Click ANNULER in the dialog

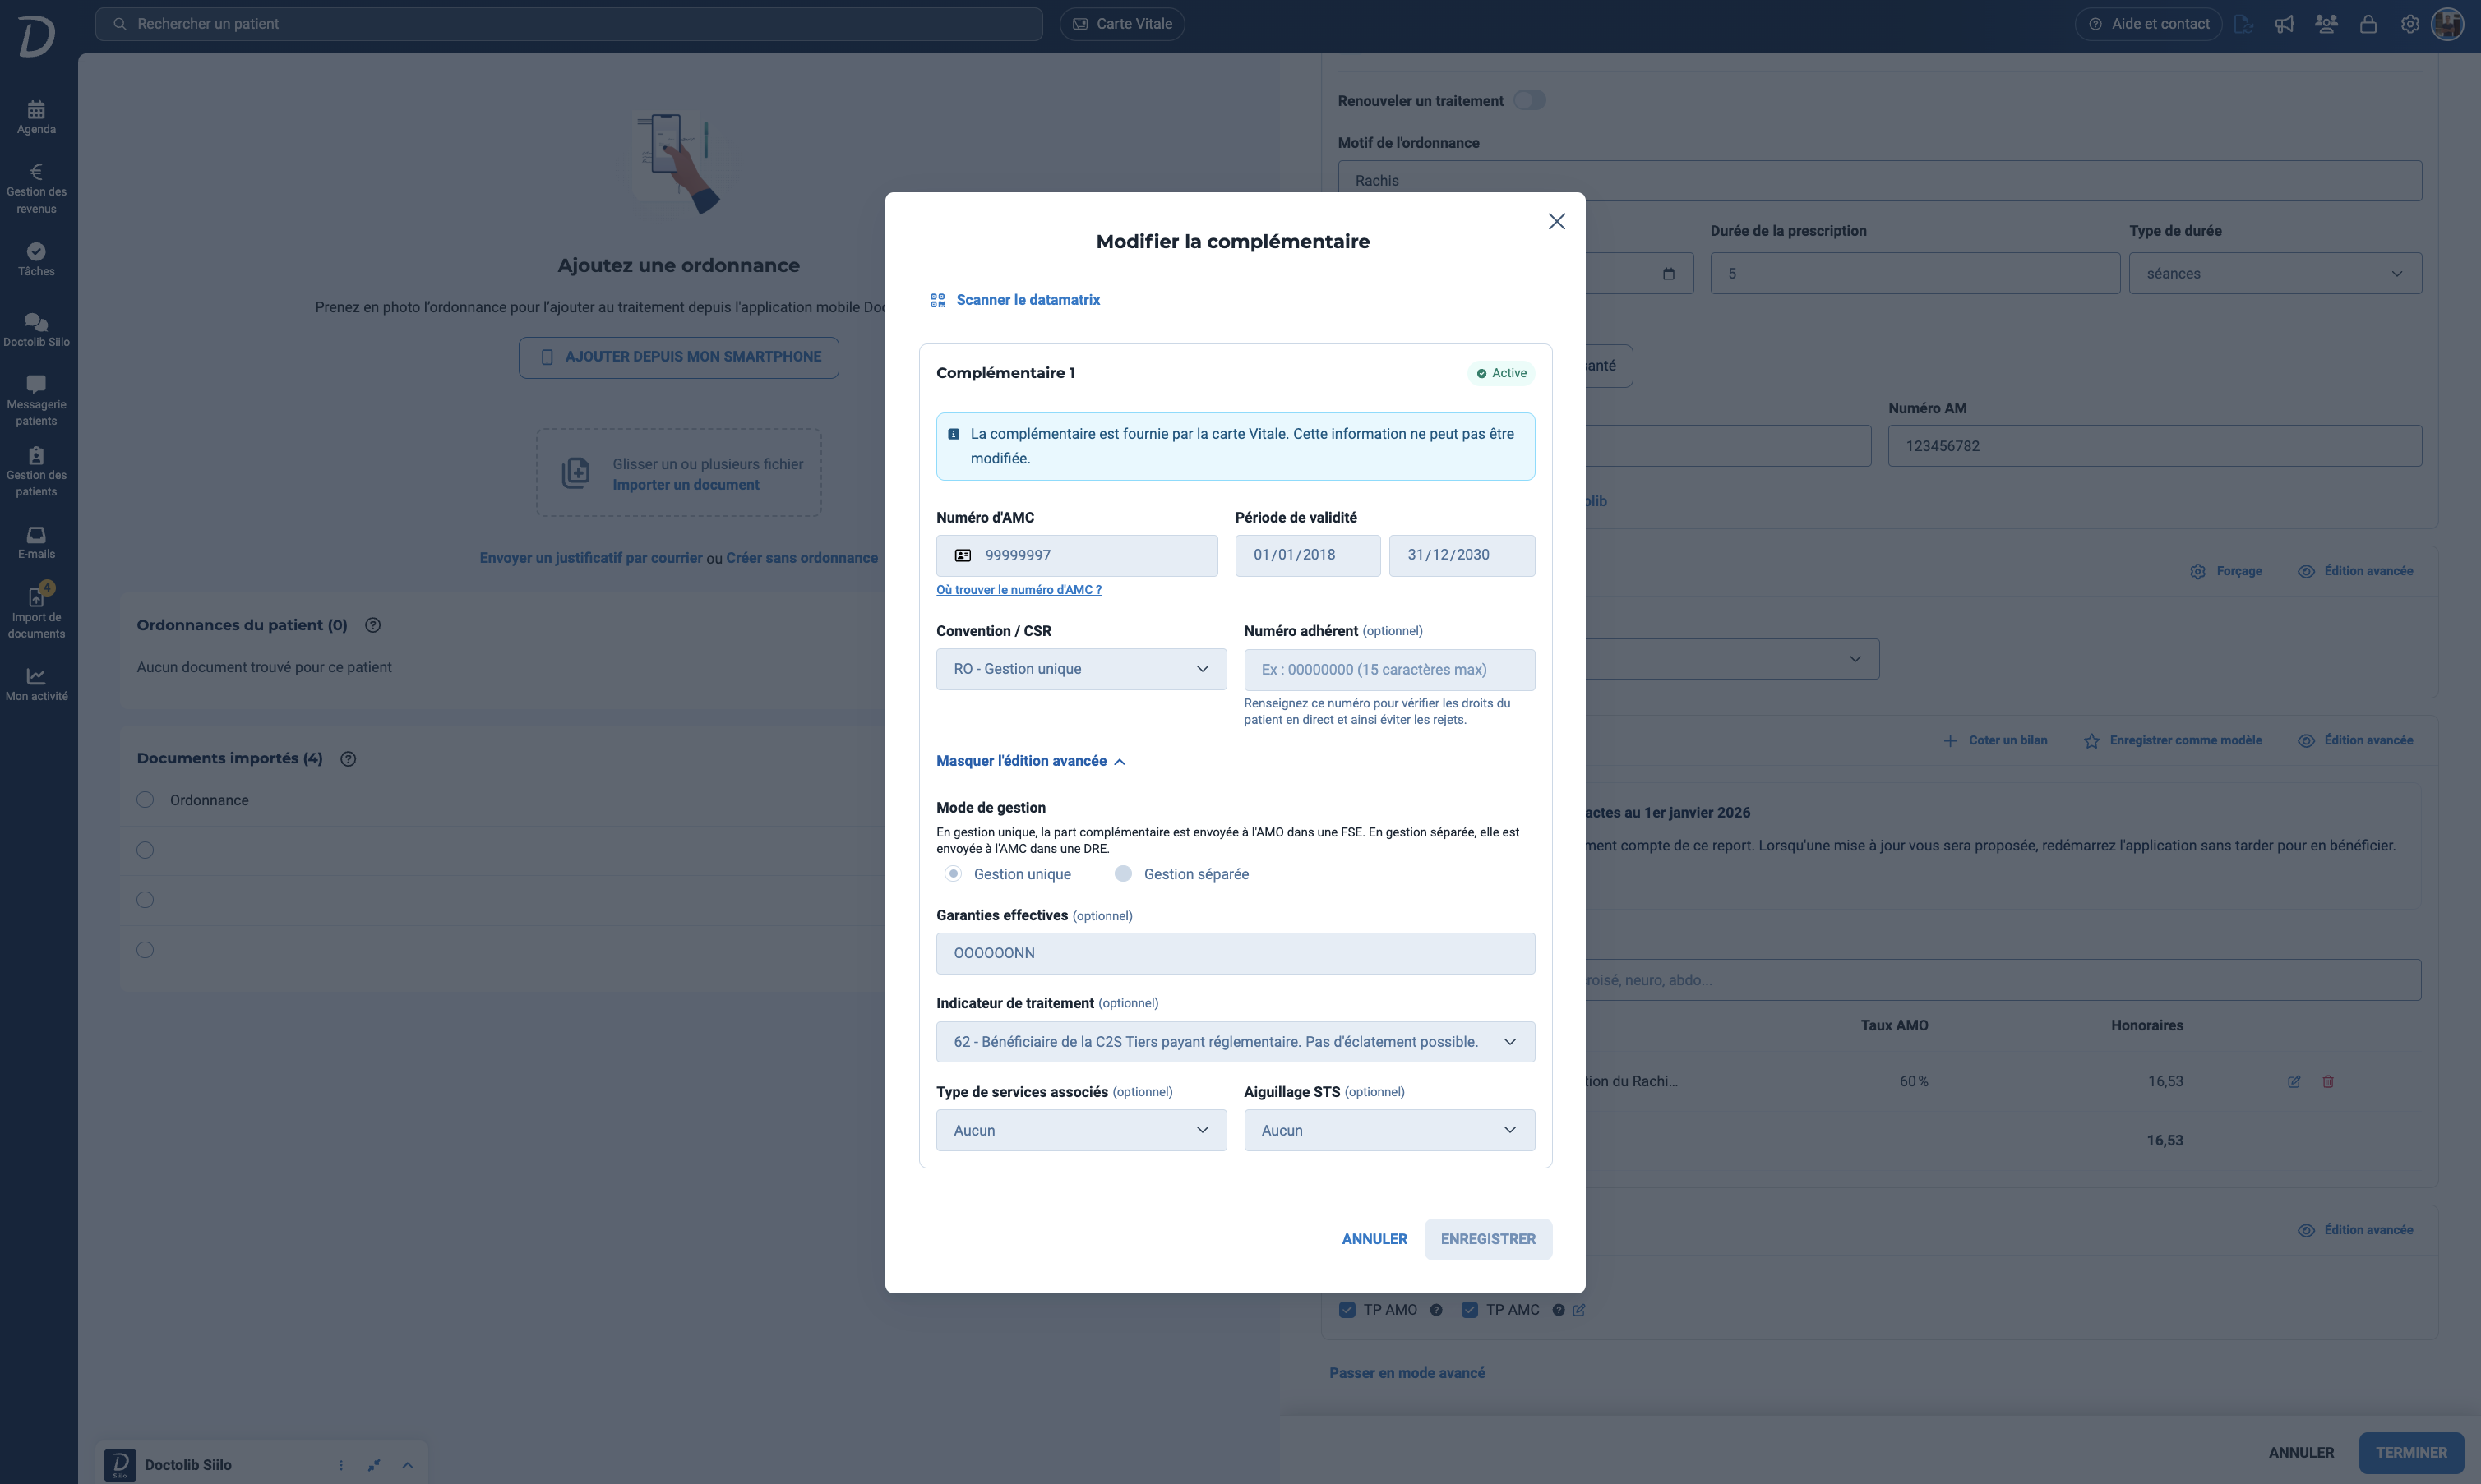coord(1374,1239)
